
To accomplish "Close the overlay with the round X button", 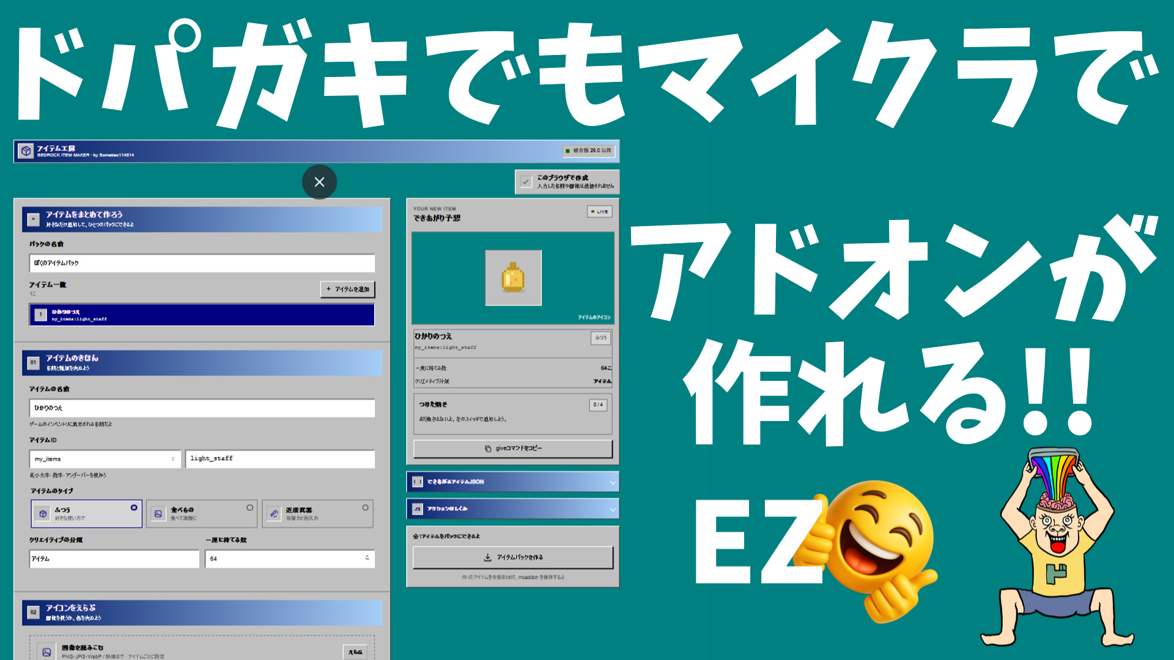I will 319,182.
